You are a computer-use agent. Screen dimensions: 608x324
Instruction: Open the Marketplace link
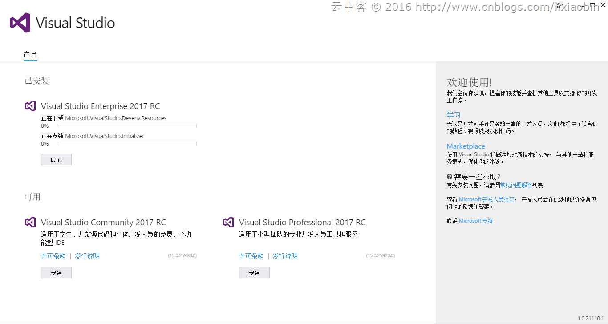[x=466, y=146]
